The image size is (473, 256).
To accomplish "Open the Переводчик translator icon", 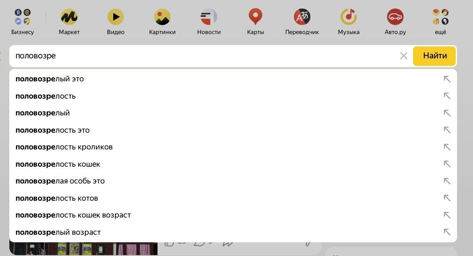I will coord(302,17).
